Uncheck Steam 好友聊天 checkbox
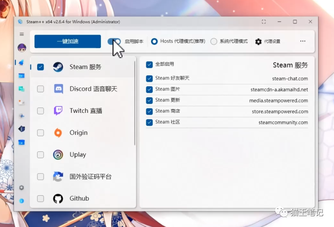The height and width of the screenshot is (227, 334). tap(149, 78)
